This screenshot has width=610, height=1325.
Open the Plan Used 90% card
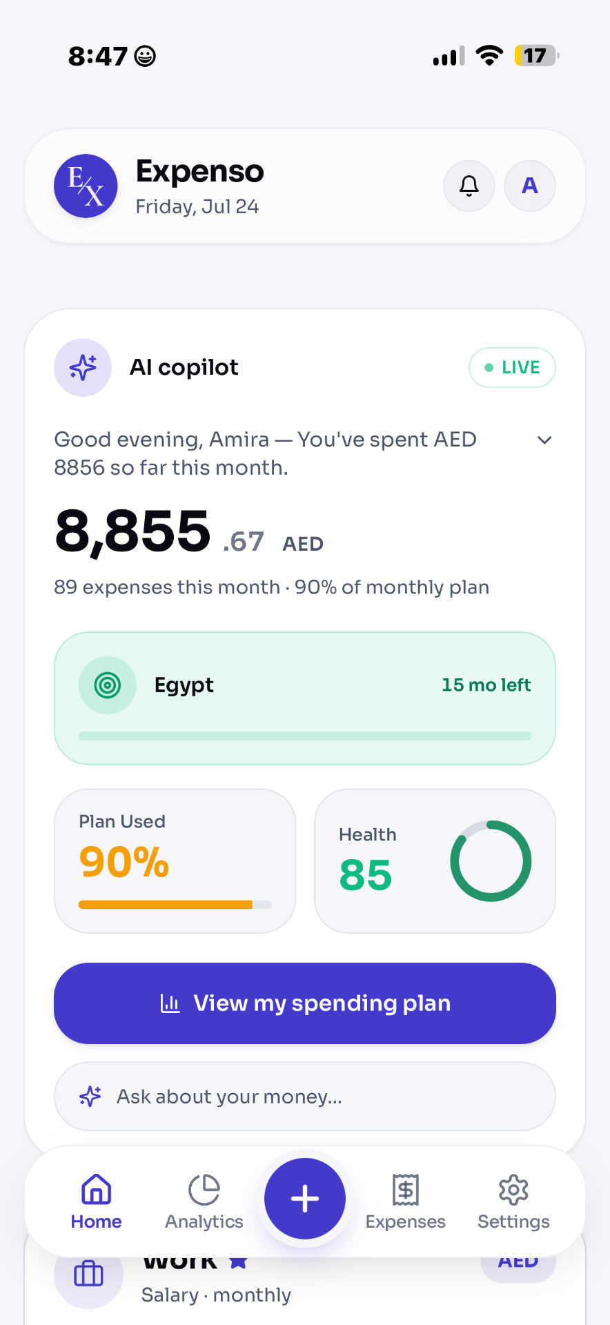(175, 861)
